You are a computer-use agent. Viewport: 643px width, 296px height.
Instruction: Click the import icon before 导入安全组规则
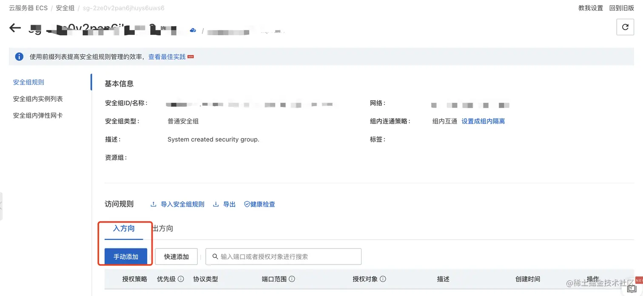[154, 204]
